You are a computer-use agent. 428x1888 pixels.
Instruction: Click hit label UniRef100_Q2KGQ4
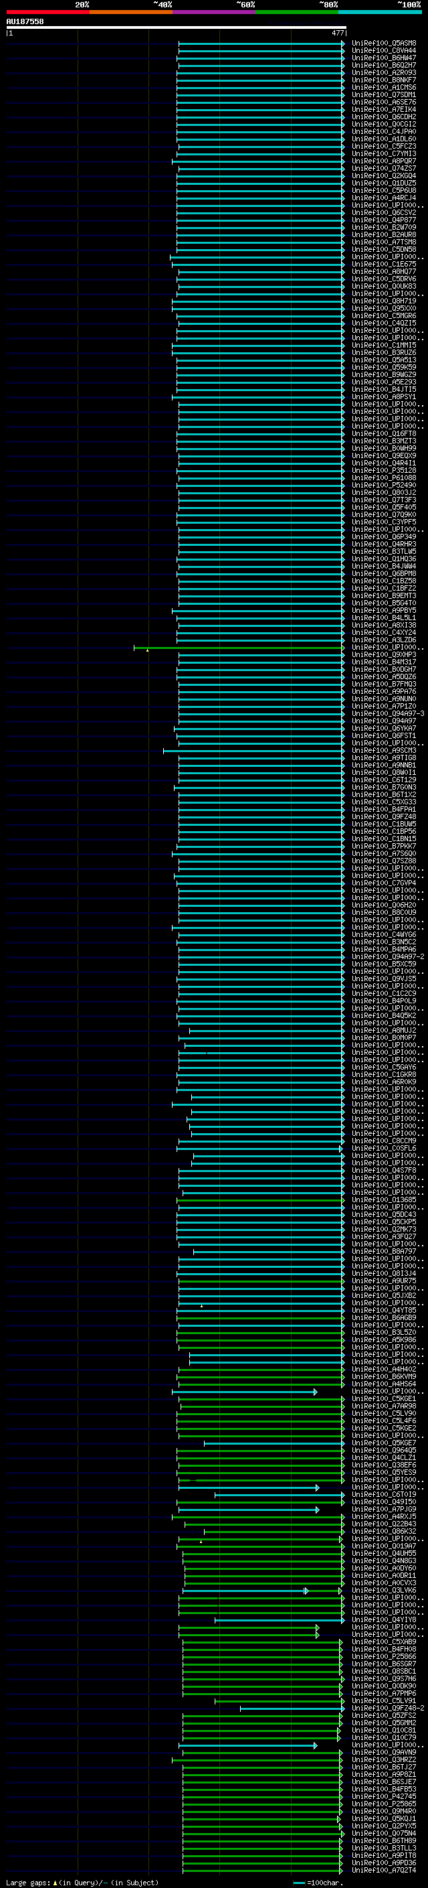coord(384,176)
